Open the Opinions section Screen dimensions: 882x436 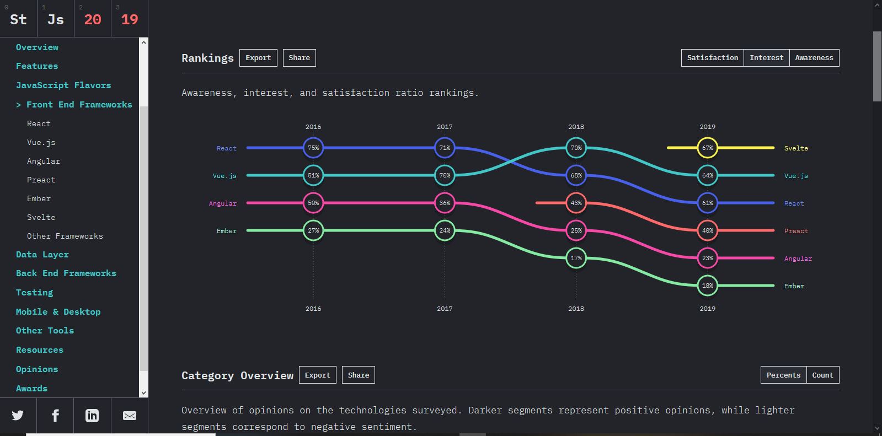click(x=37, y=369)
